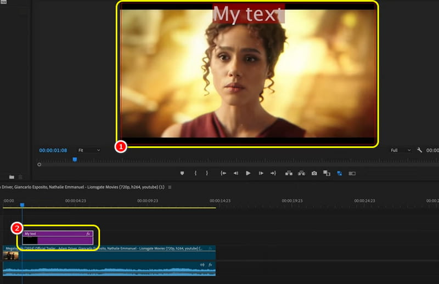Step back one frame

(236, 173)
